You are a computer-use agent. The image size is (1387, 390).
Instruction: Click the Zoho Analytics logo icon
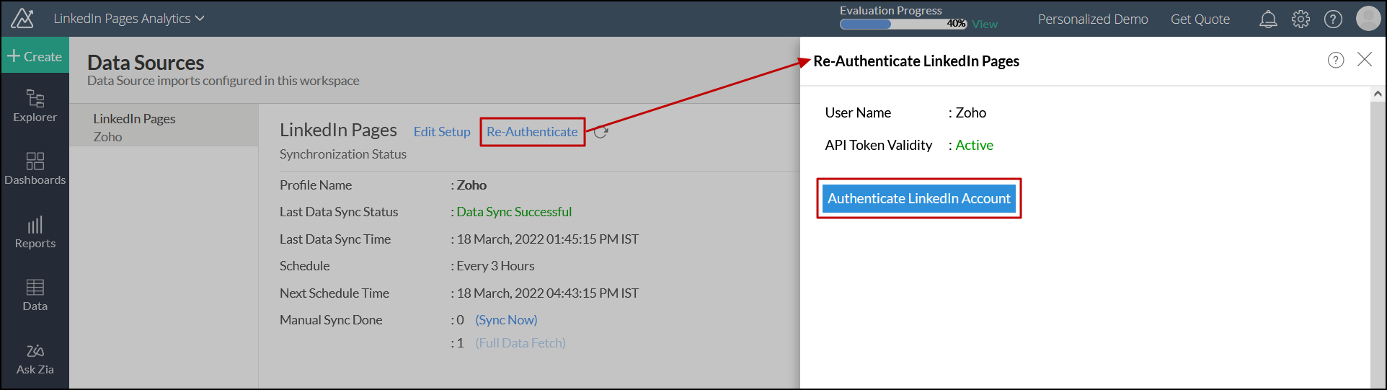pyautogui.click(x=22, y=19)
